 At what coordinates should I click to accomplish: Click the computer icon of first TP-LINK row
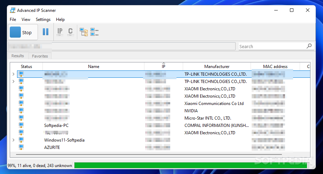tap(21, 74)
